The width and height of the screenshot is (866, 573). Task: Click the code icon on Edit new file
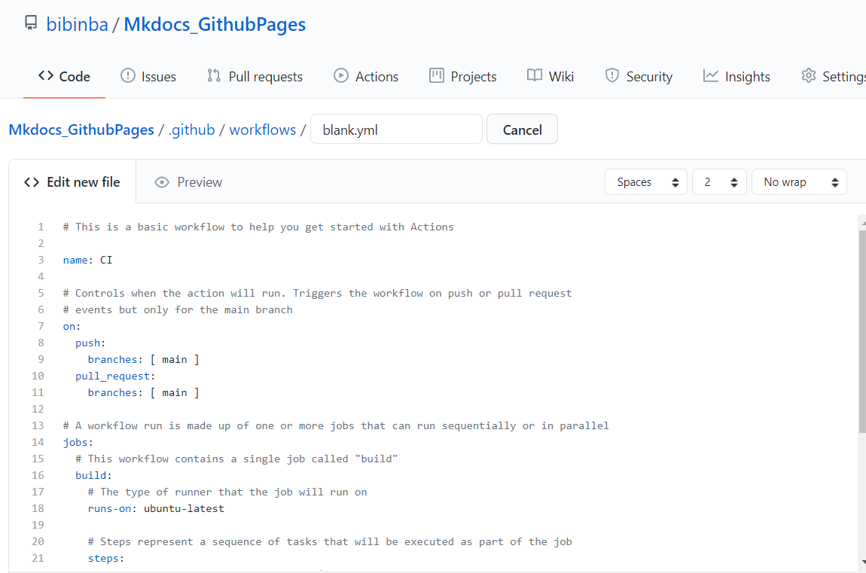tap(32, 182)
